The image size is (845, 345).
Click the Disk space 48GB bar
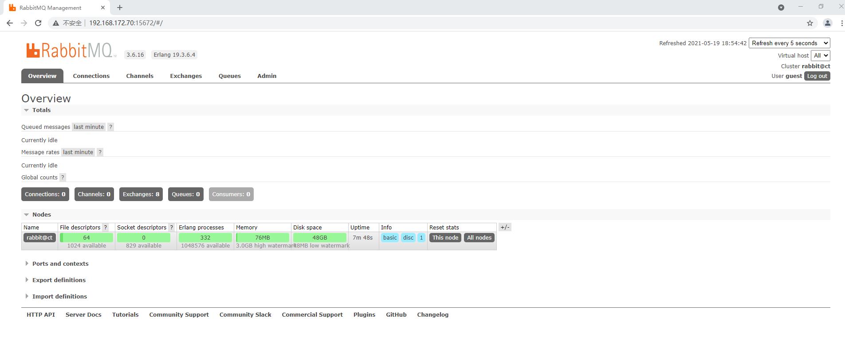tap(320, 237)
